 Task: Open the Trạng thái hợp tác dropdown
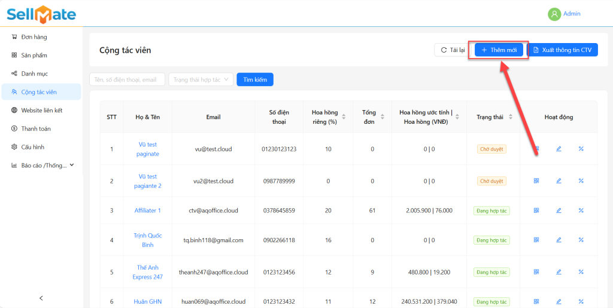pyautogui.click(x=201, y=80)
